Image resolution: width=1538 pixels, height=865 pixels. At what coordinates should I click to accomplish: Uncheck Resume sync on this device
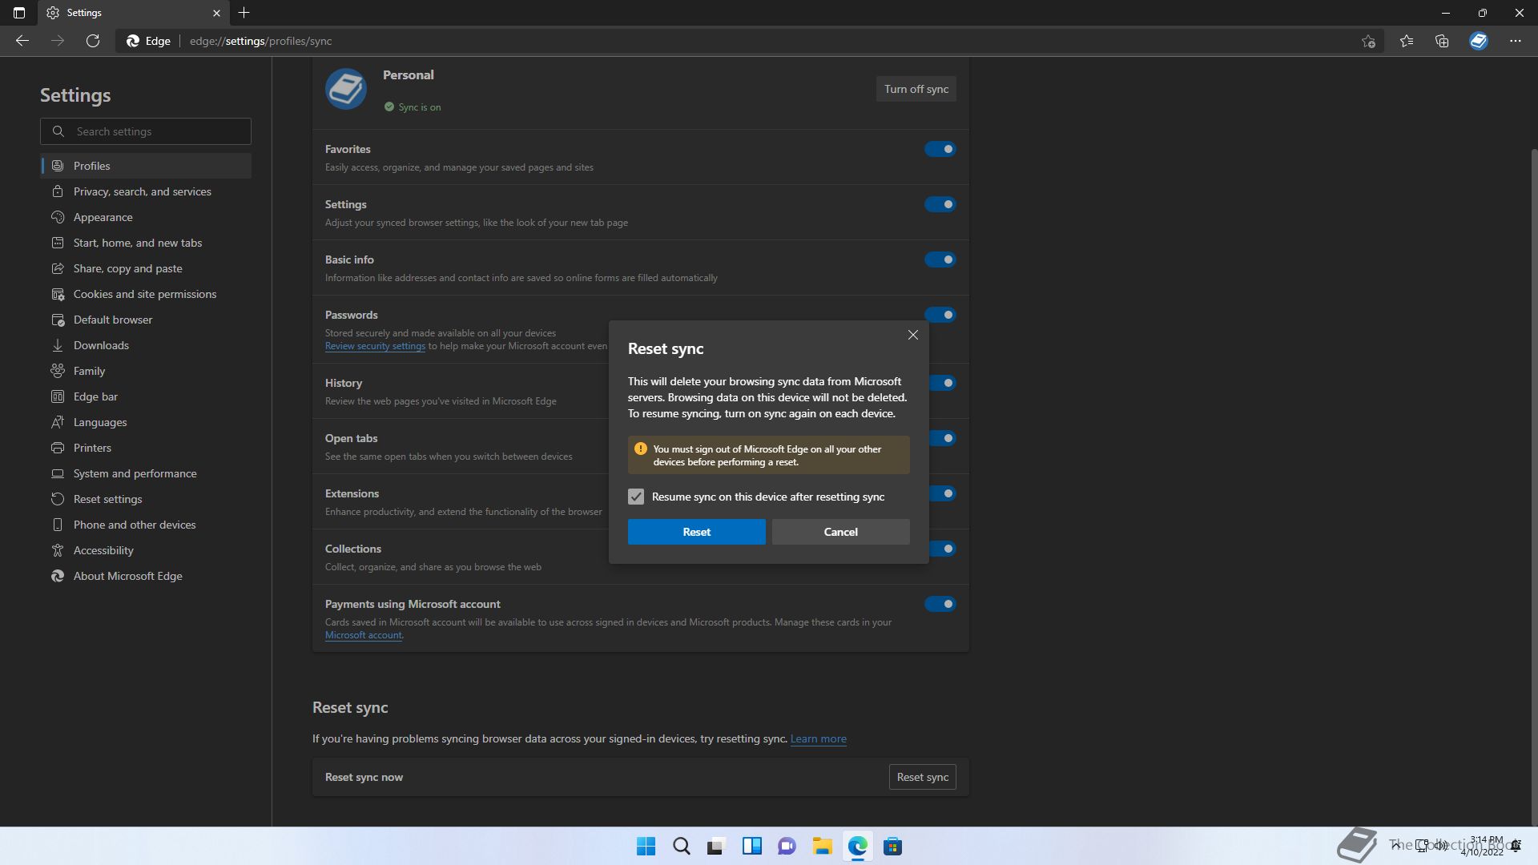pyautogui.click(x=636, y=497)
